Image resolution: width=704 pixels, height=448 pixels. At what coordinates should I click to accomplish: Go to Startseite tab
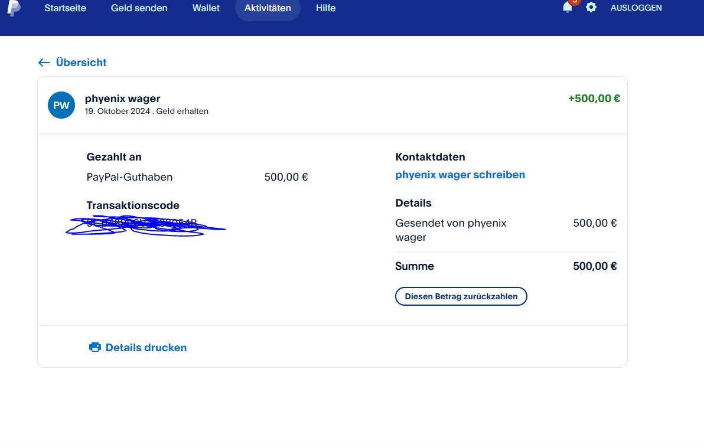tap(65, 8)
